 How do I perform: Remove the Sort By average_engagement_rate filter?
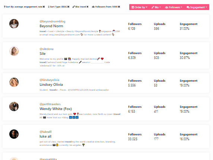coord(44,7)
